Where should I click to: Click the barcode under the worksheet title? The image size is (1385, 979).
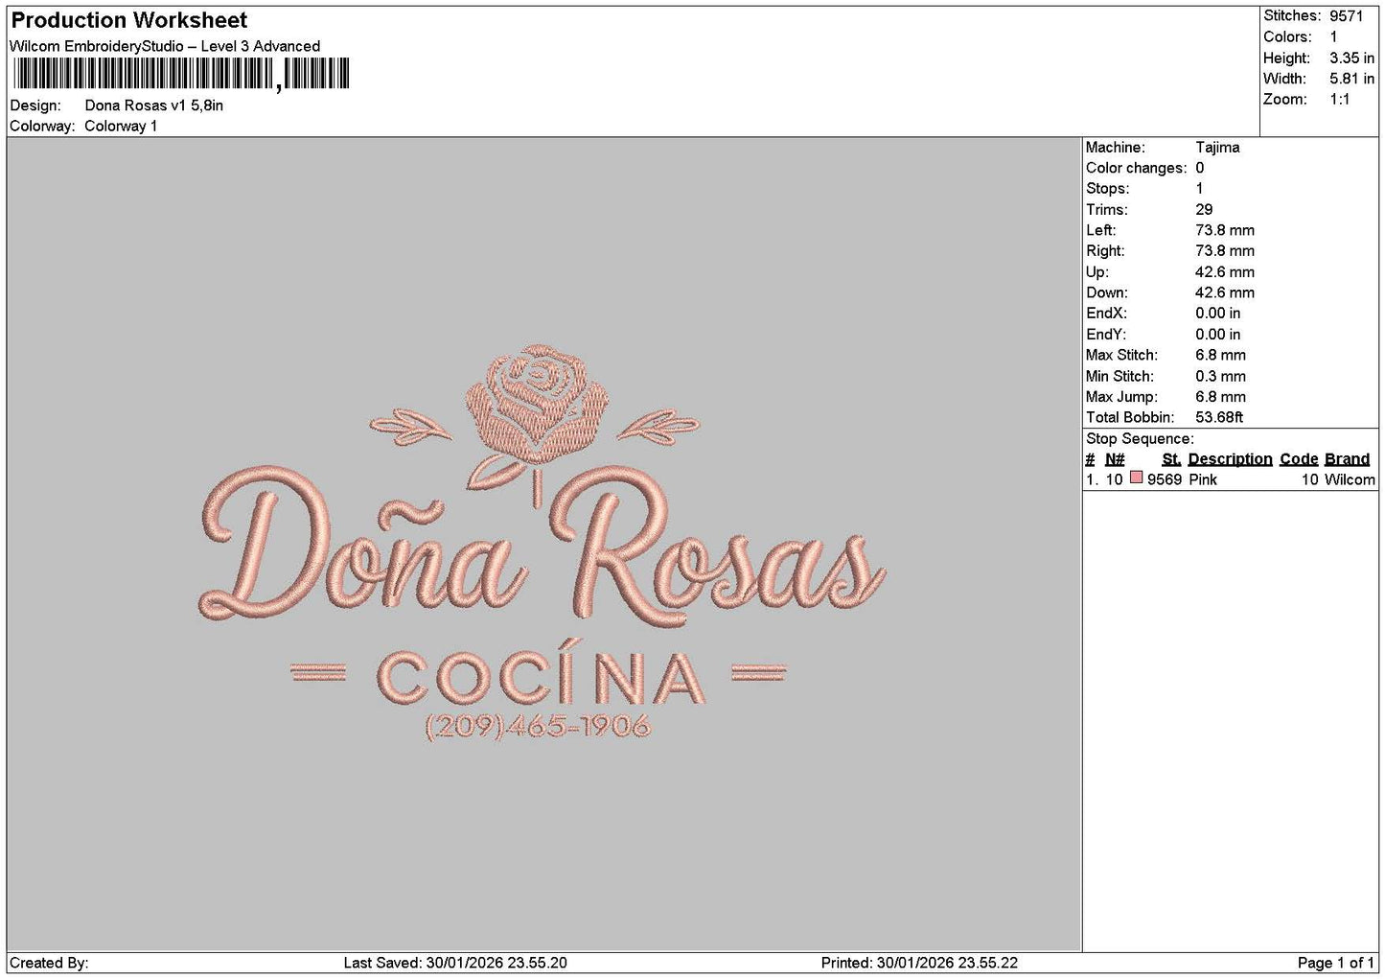[181, 74]
